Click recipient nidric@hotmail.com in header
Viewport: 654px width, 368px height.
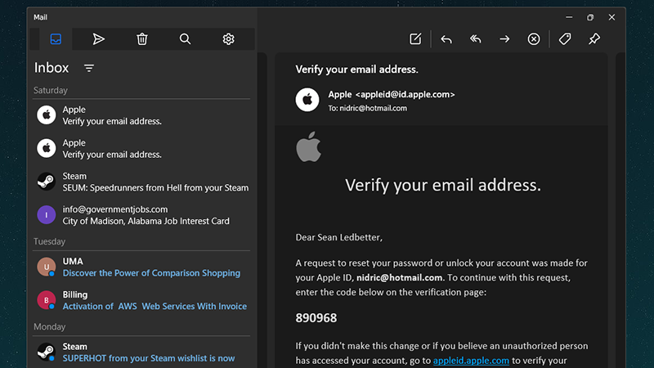[373, 108]
